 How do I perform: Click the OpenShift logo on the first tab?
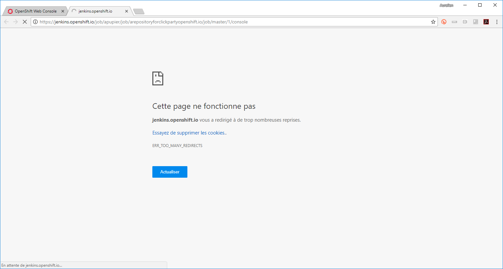(x=10, y=11)
